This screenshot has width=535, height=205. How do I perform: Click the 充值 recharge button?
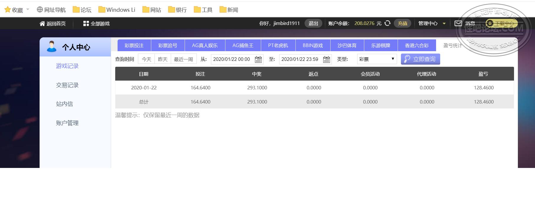(402, 23)
